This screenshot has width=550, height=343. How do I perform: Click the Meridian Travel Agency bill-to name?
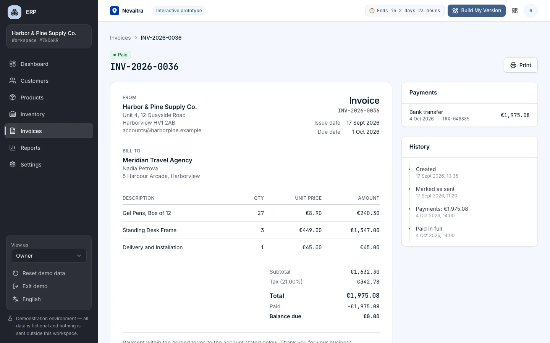(x=157, y=160)
